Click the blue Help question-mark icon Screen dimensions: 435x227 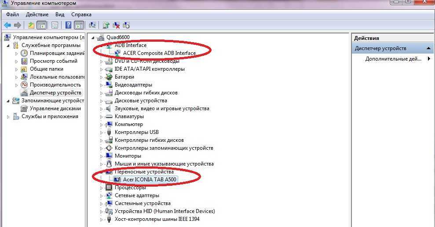[x=68, y=25]
